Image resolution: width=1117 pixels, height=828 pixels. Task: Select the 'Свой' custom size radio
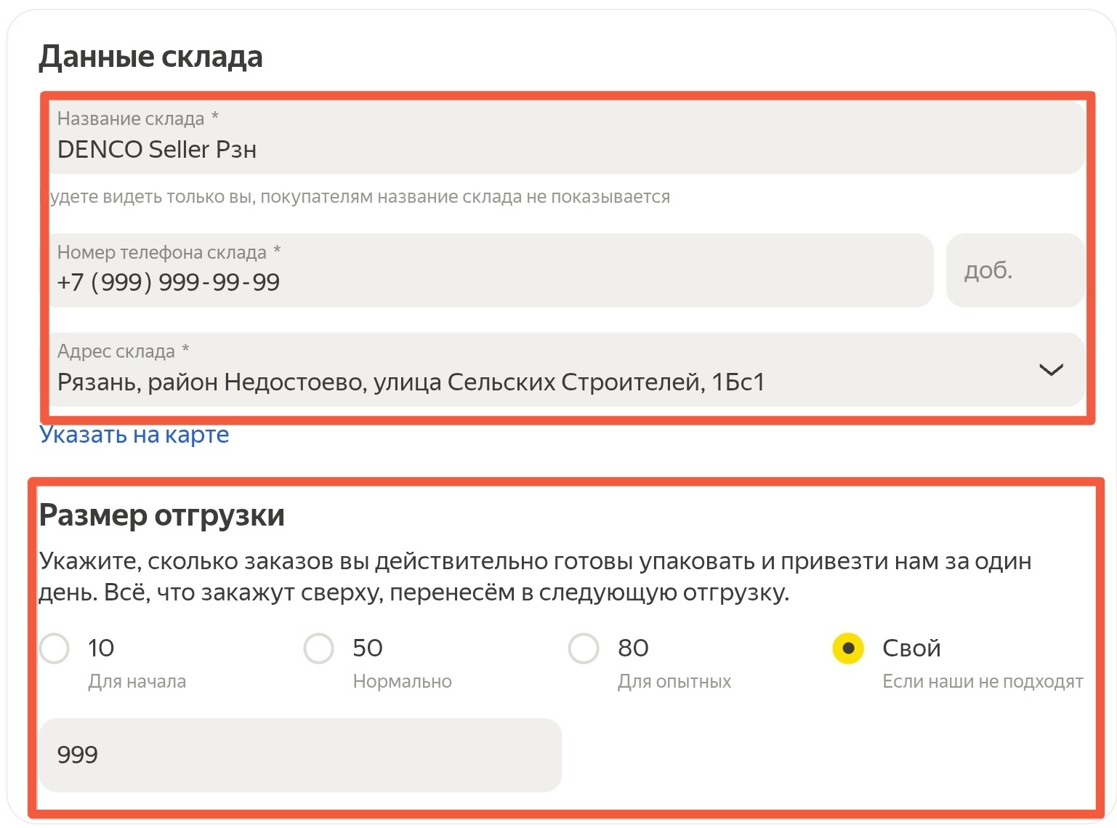(x=848, y=648)
